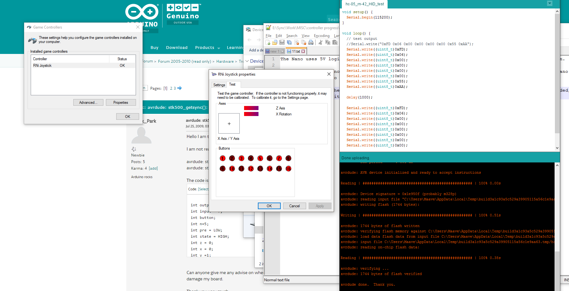This screenshot has height=291, width=569.
Task: Click the Notepad++ app icon in title bar
Action: [268, 28]
